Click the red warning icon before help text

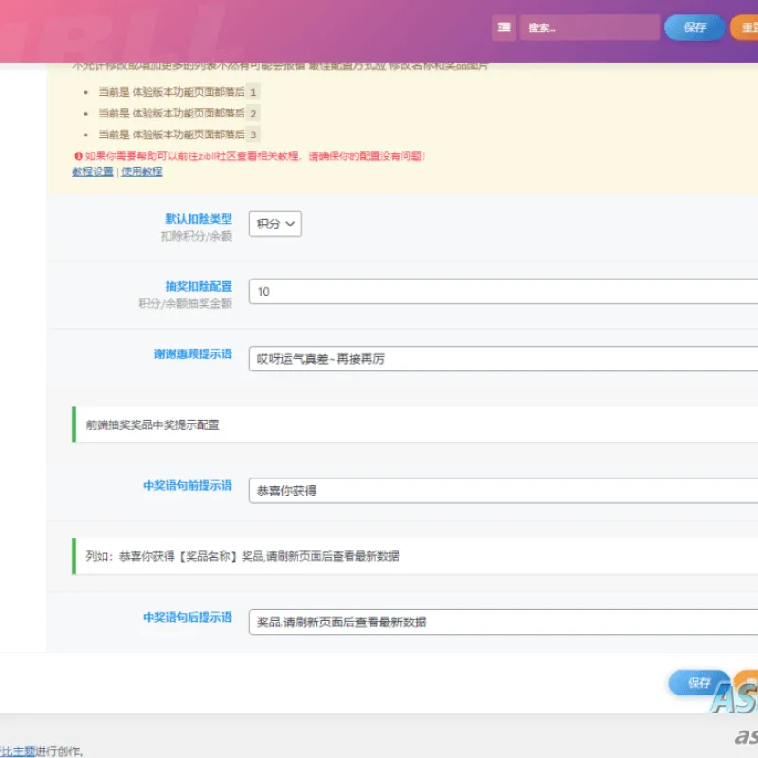coord(79,156)
